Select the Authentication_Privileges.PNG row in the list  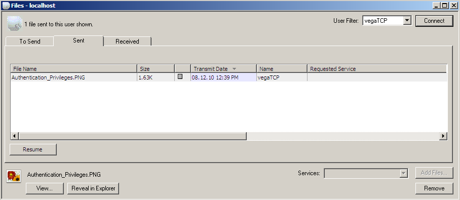[x=229, y=77]
